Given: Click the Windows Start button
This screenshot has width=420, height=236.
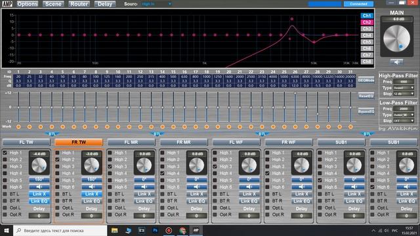Looking at the screenshot, I should pos(7,230).
